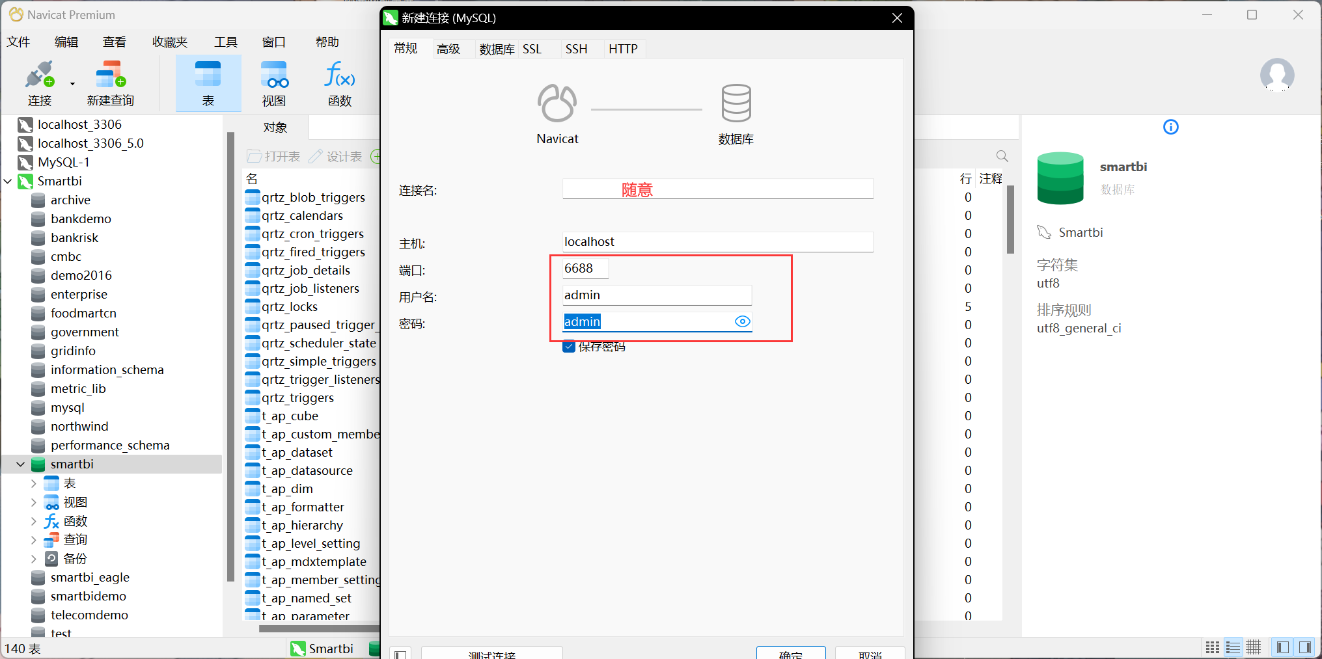
Task: Select the qrtz_blob_triggers table
Action: pyautogui.click(x=313, y=197)
